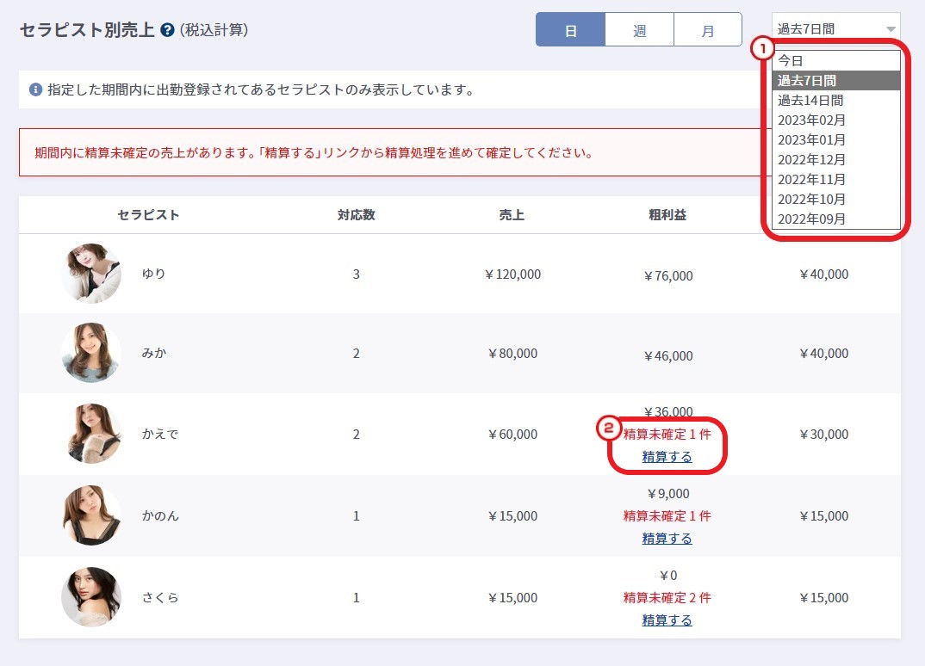Click the info icon in notice bar

[35, 89]
